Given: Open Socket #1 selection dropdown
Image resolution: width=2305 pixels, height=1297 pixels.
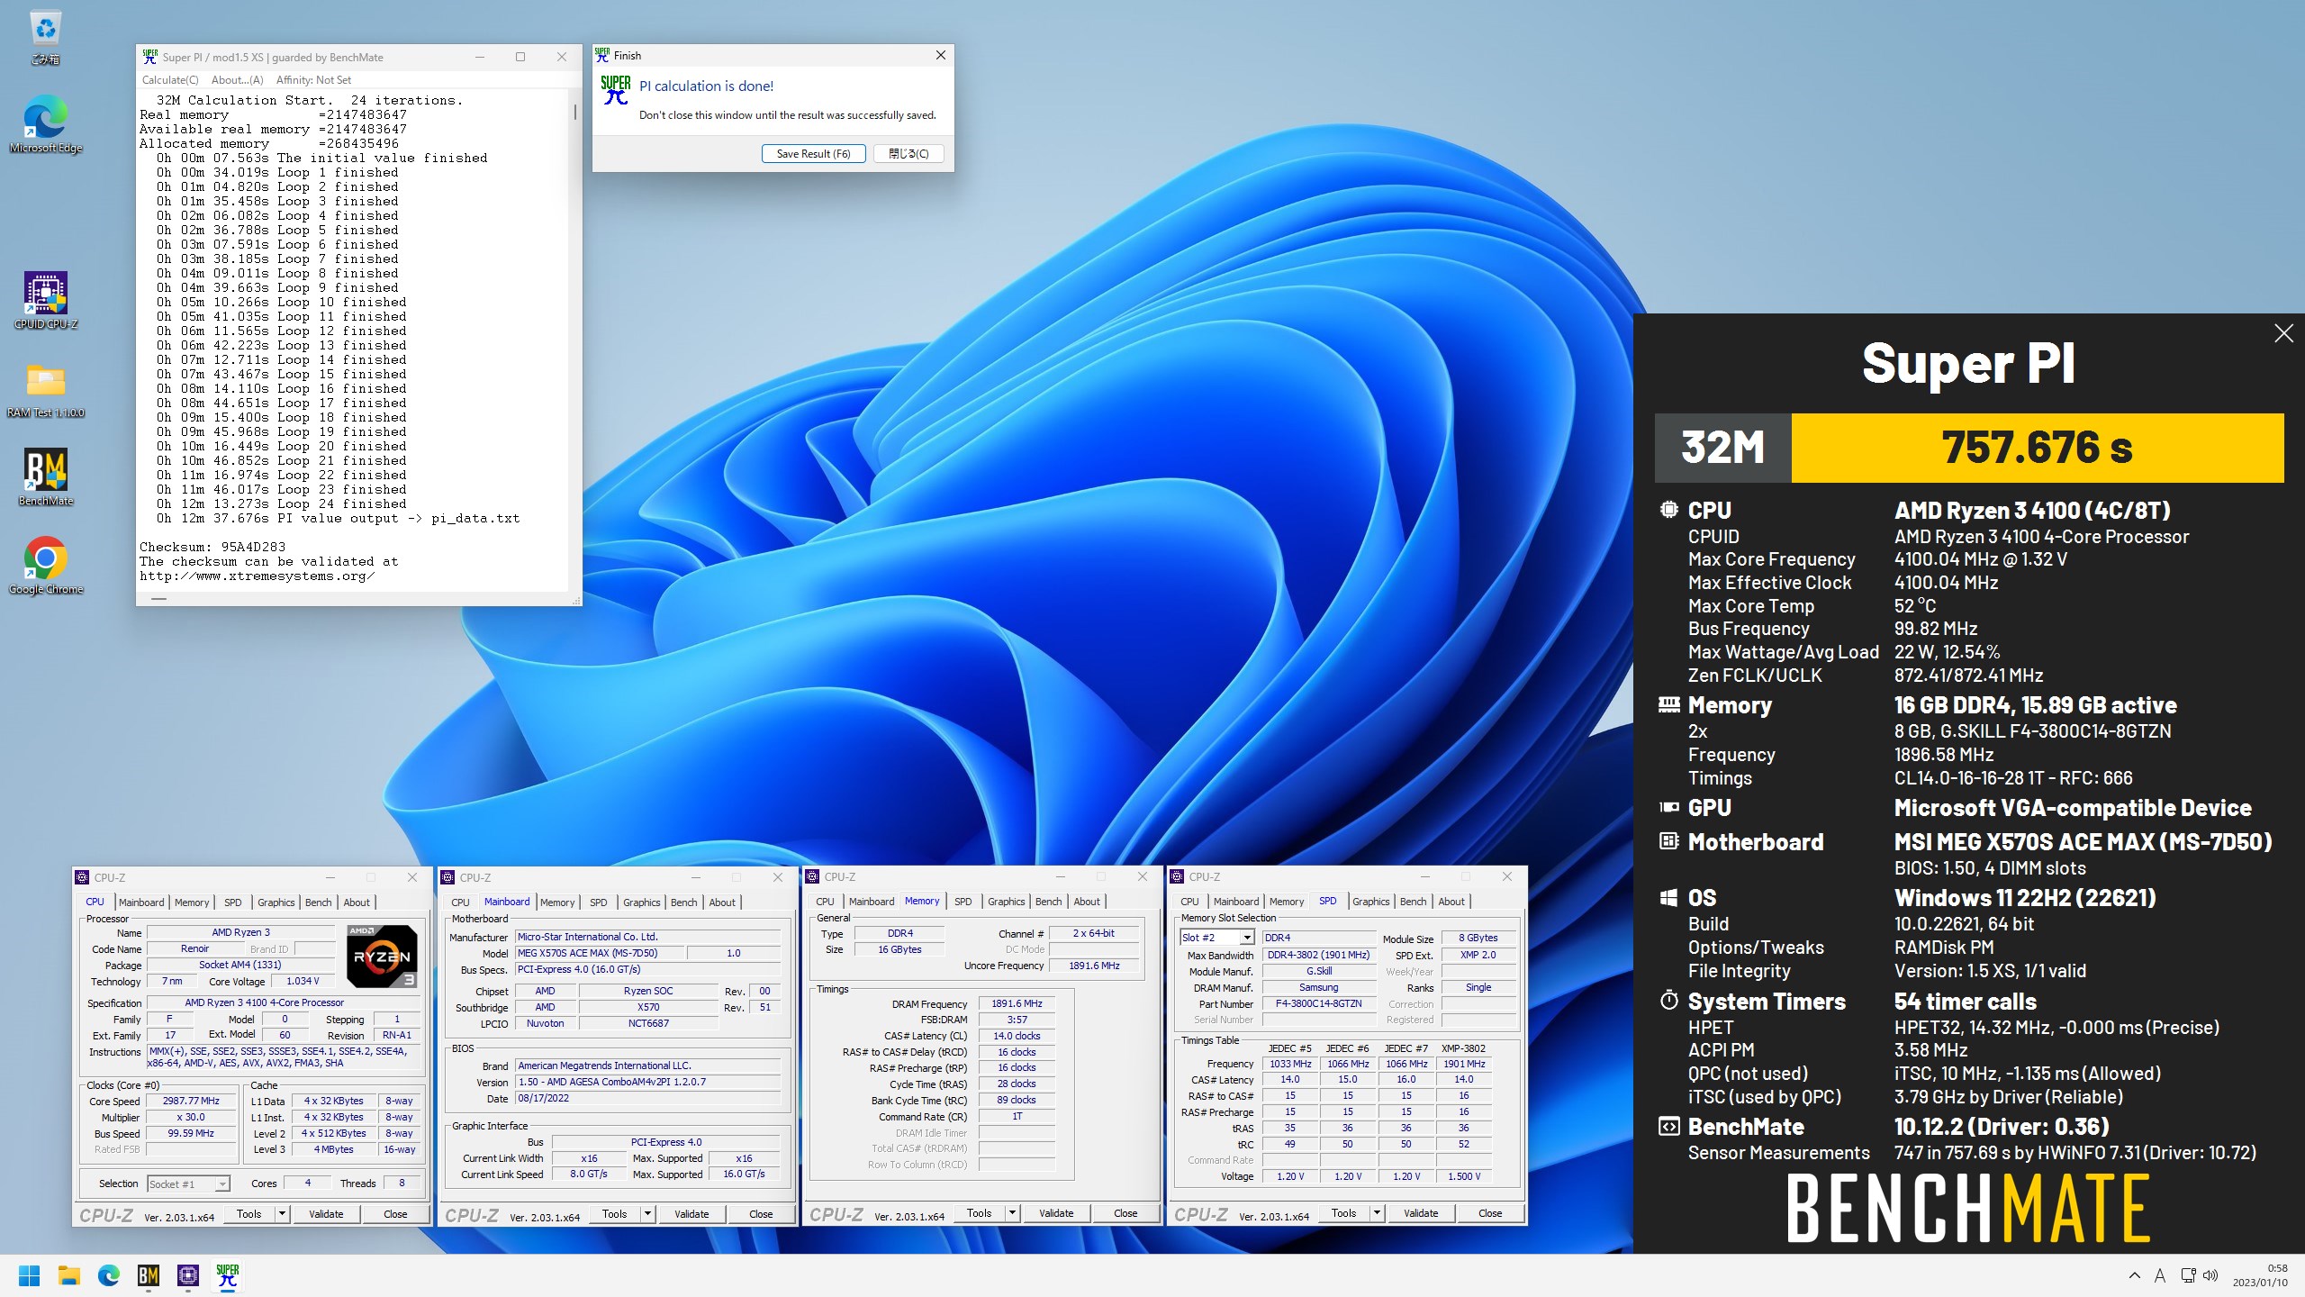Looking at the screenshot, I should pos(188,1184).
